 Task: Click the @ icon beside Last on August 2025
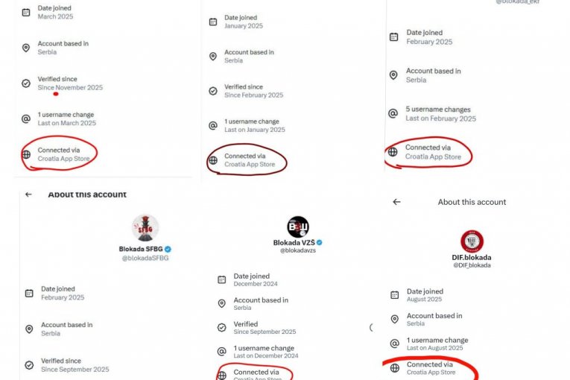coord(394,343)
